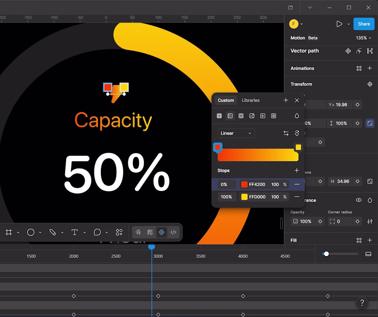Choose the gradient fill type icon

pos(230,116)
